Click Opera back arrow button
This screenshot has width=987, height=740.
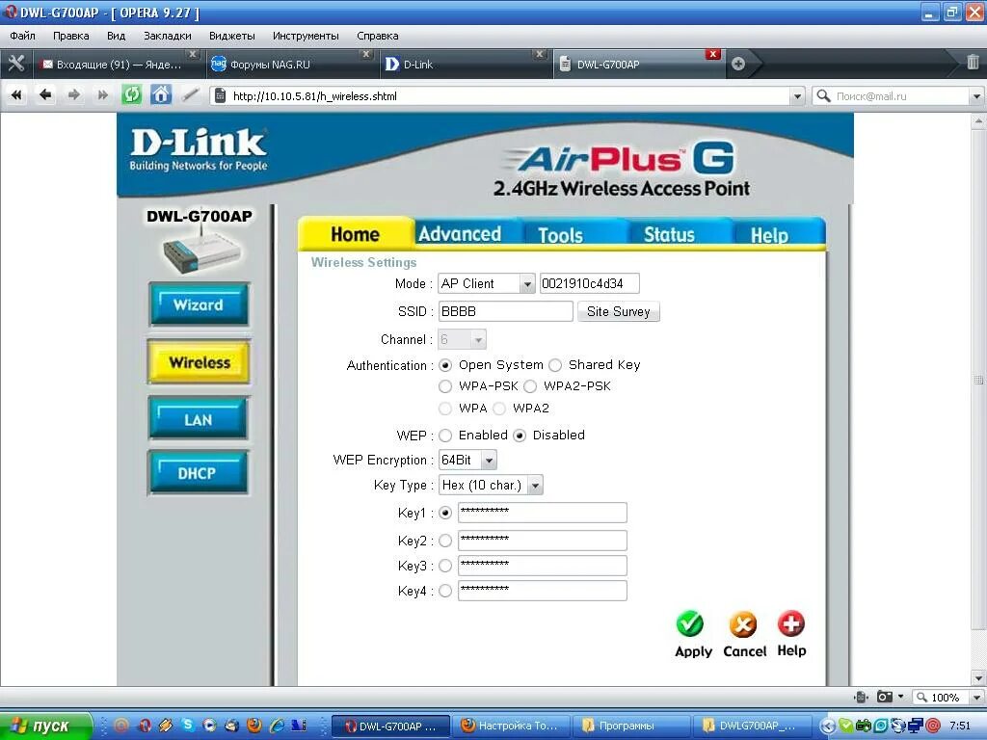(x=45, y=95)
